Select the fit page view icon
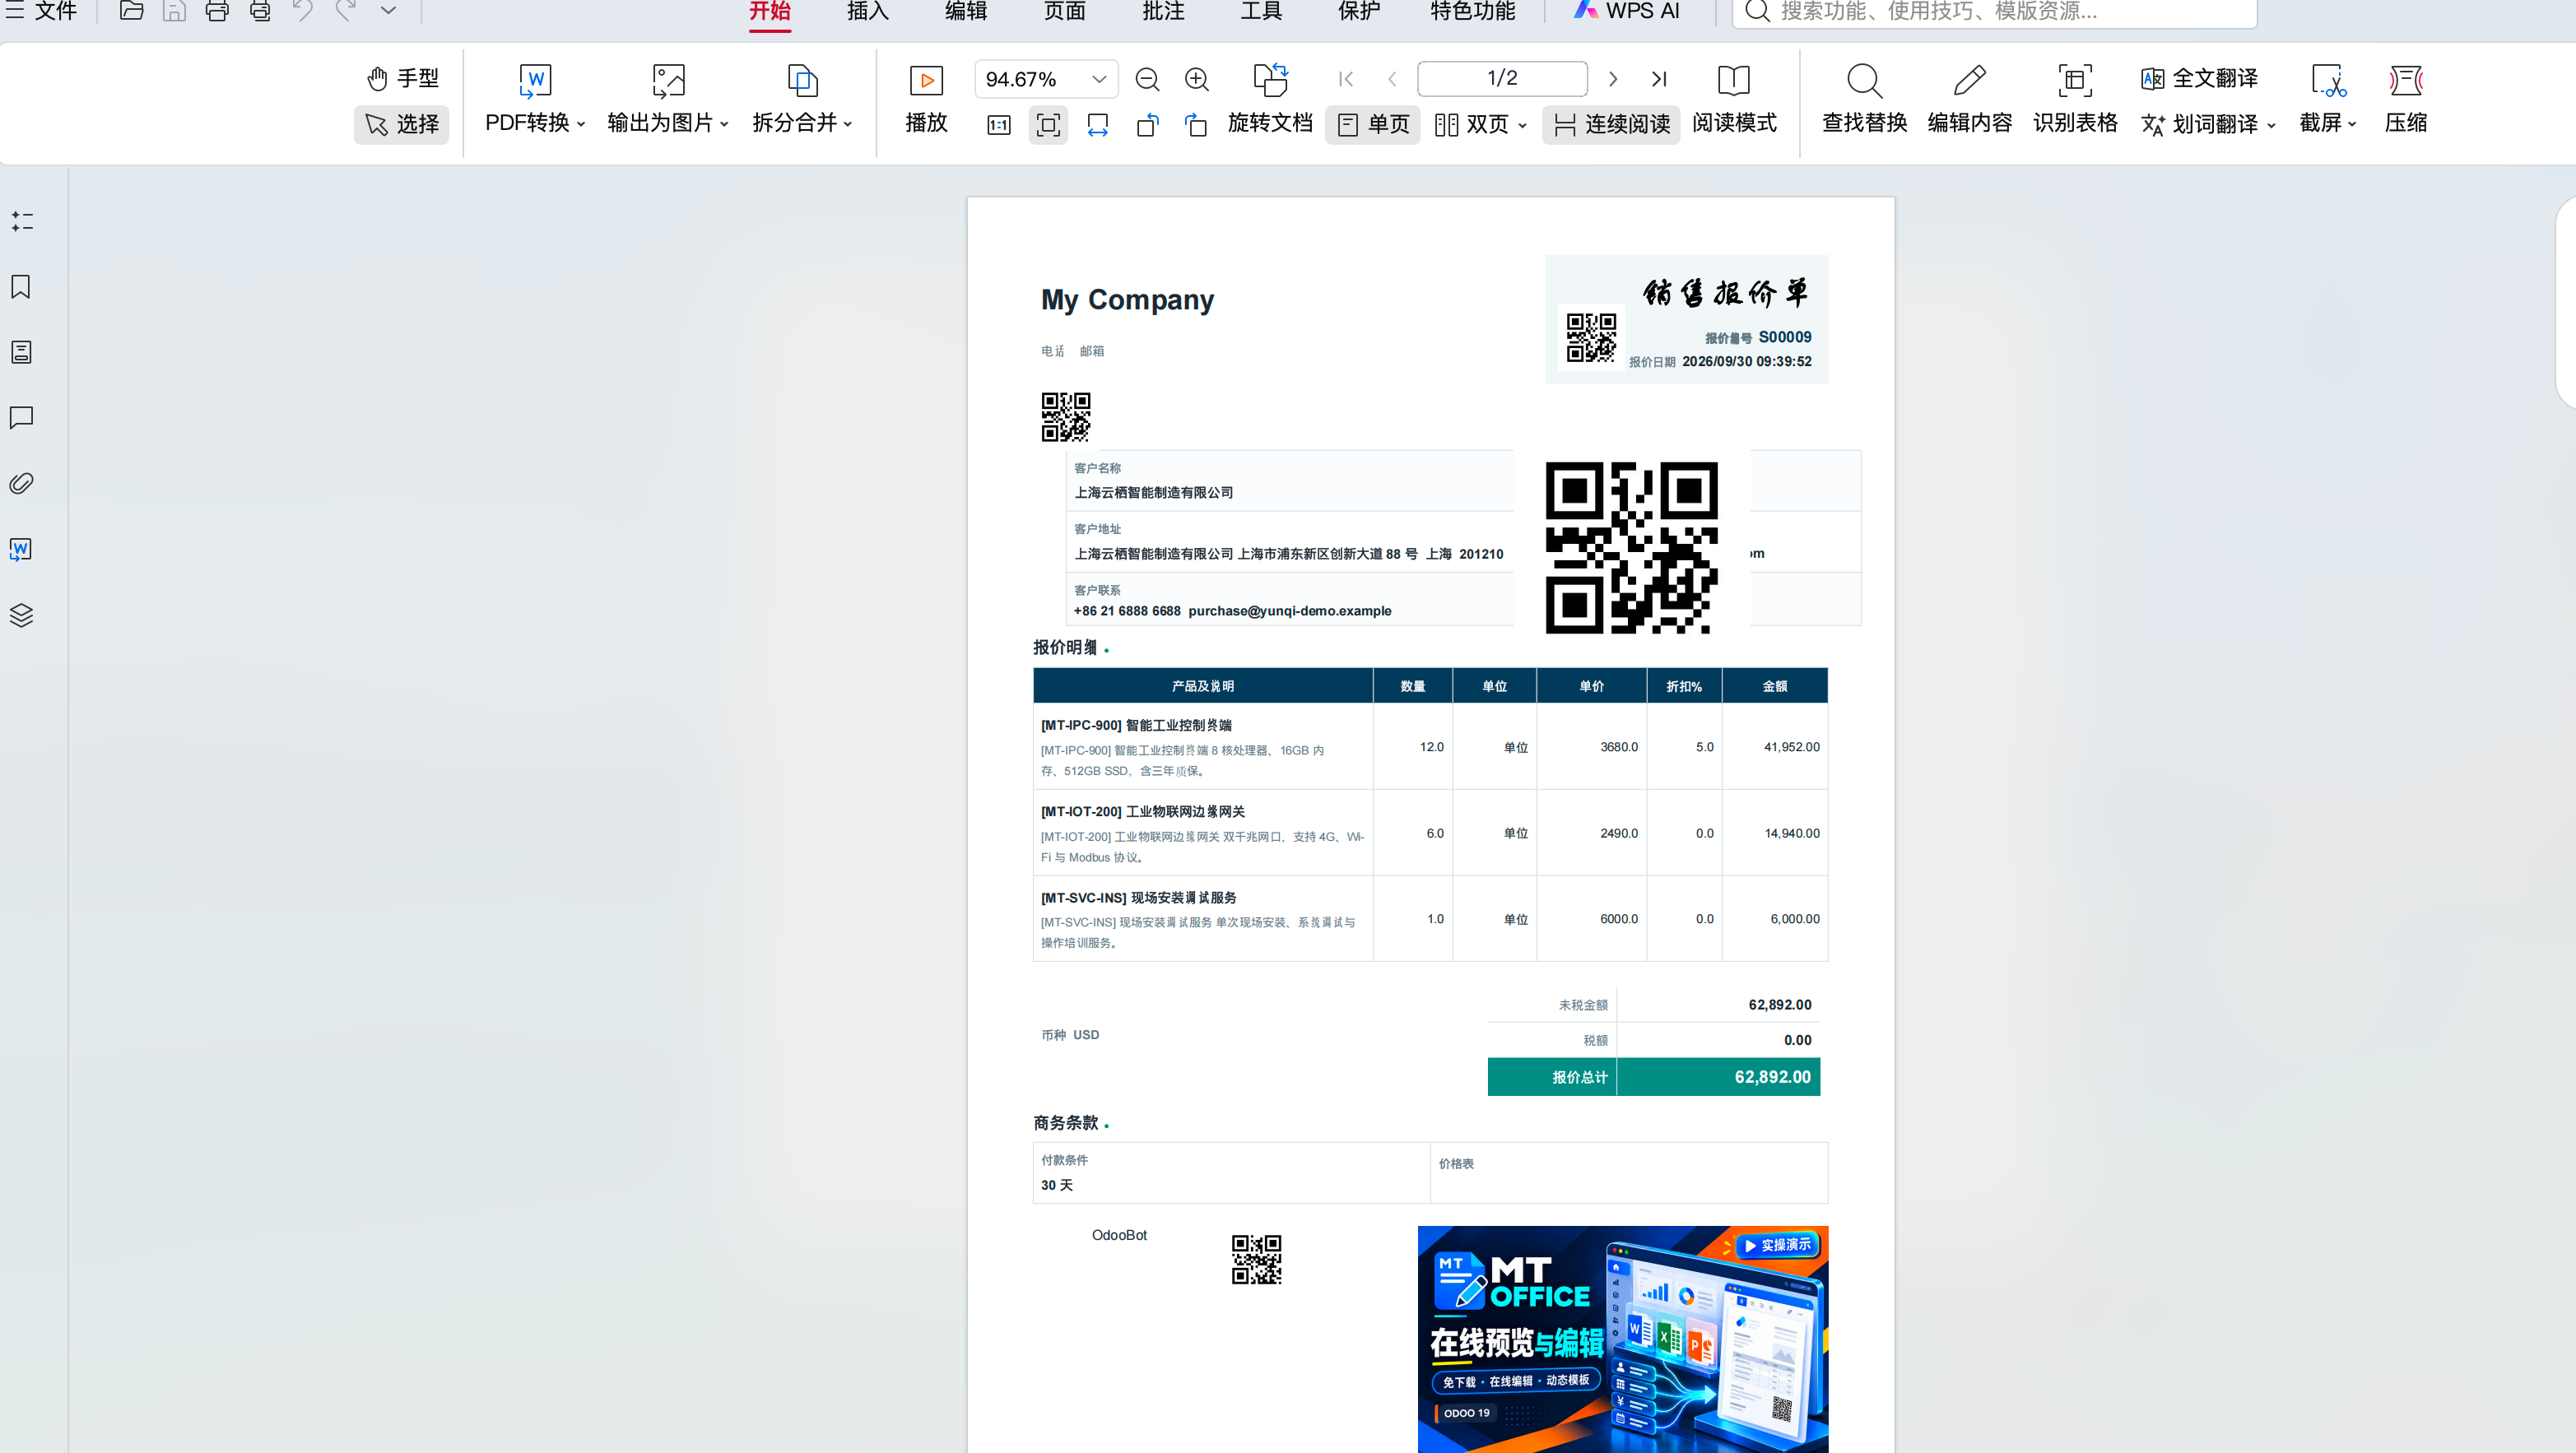2576x1453 pixels. 1048,125
